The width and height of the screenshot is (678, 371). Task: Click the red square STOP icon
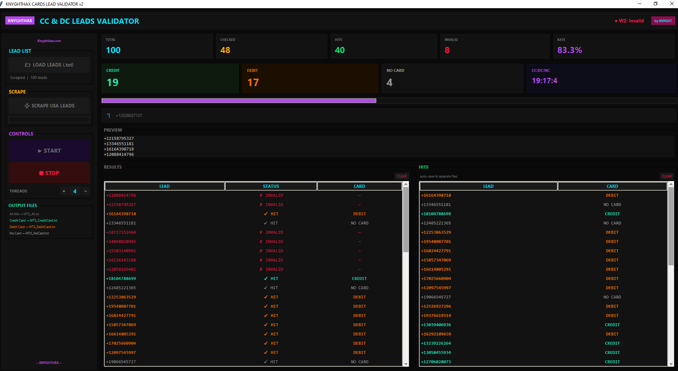[x=41, y=173]
